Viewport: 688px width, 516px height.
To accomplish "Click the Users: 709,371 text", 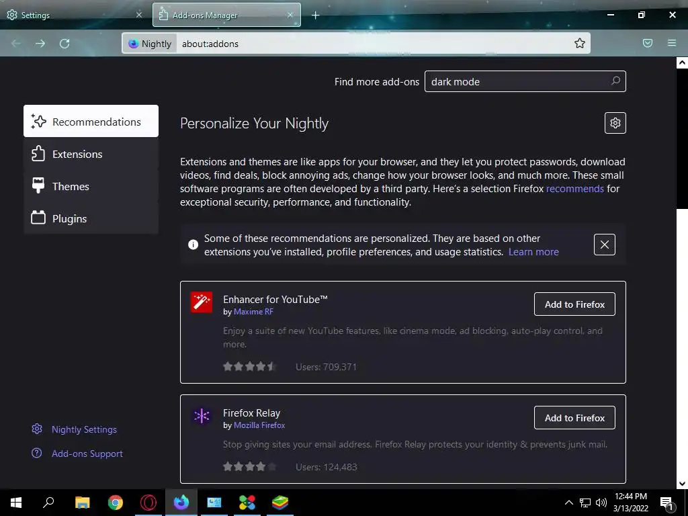I will (326, 367).
